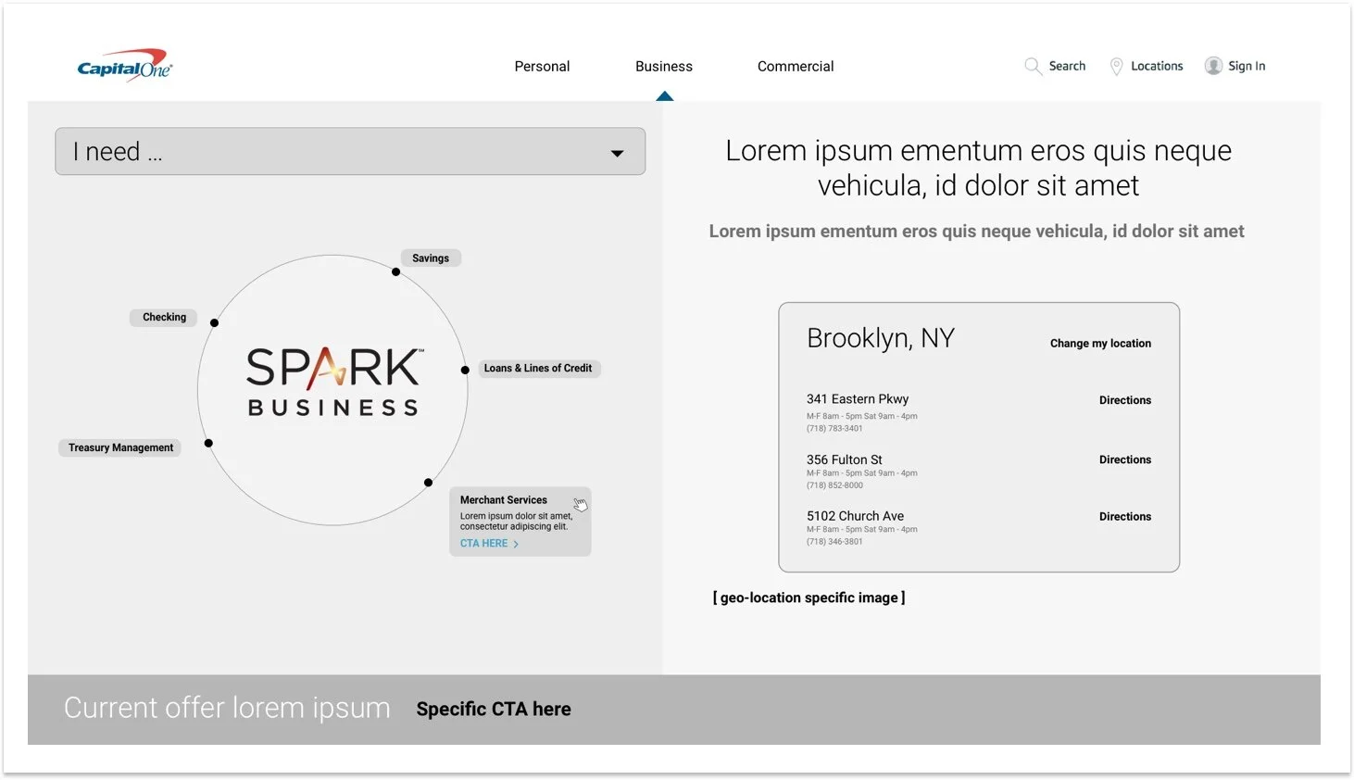The height and width of the screenshot is (780, 1354).
Task: Open the Business navigation tab
Action: (x=664, y=67)
